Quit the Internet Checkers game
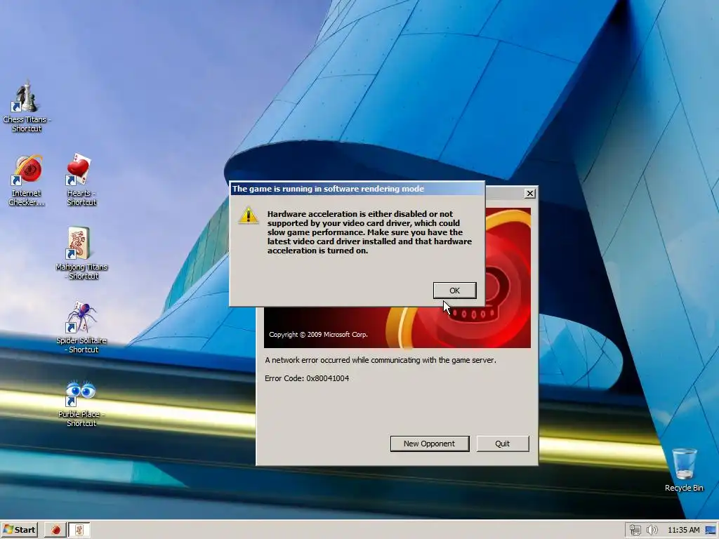 pos(503,444)
